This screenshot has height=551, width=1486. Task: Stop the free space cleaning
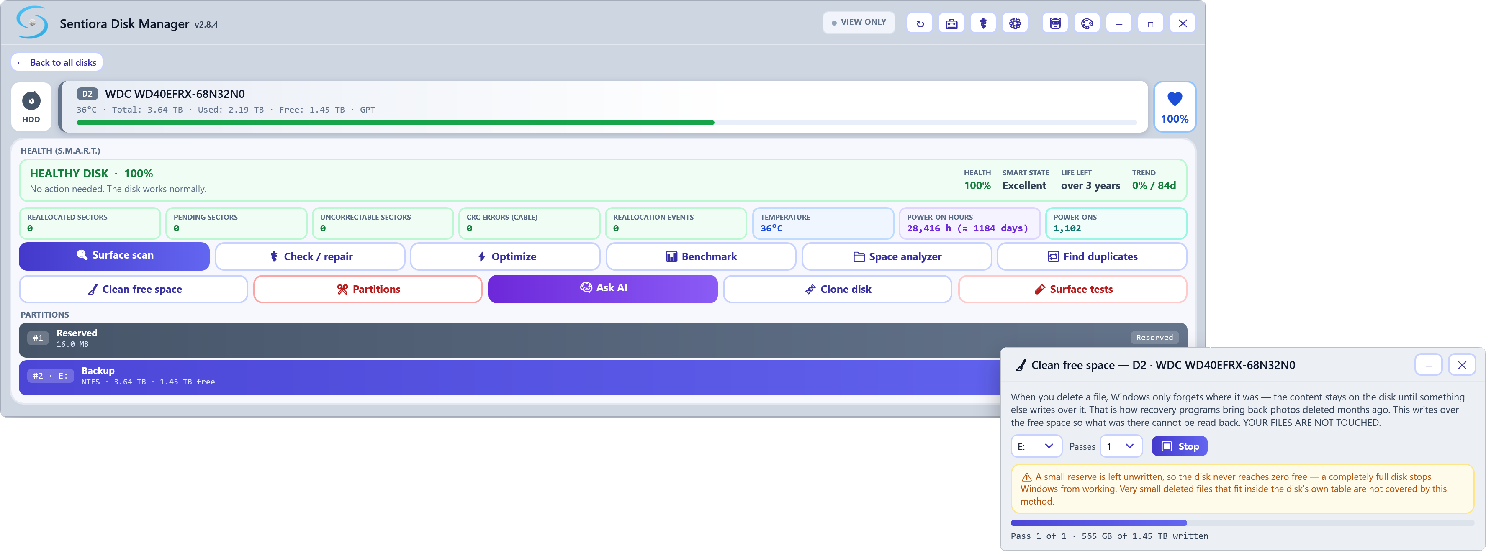1179,447
